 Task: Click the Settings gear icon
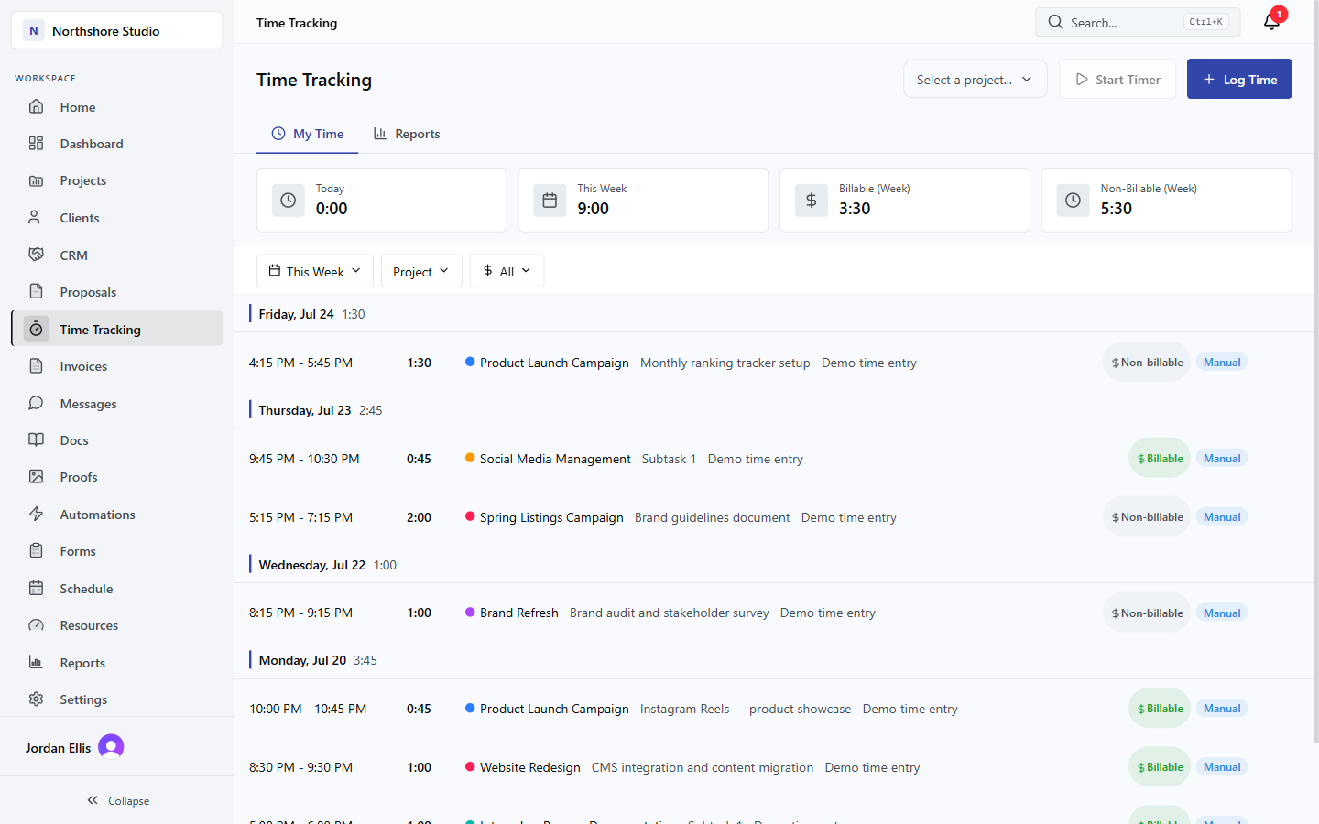click(36, 699)
